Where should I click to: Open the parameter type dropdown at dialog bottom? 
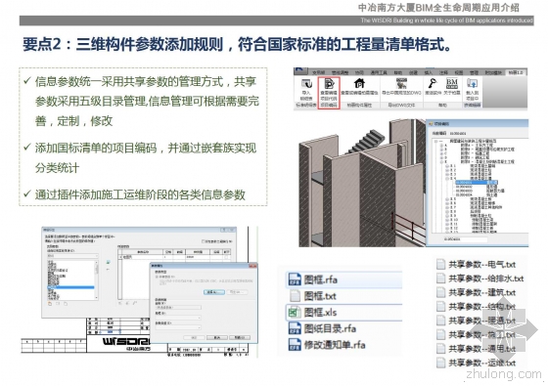point(178,327)
